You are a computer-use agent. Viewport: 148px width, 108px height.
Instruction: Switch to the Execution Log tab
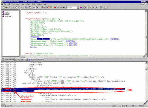pyautogui.click(x=8, y=60)
